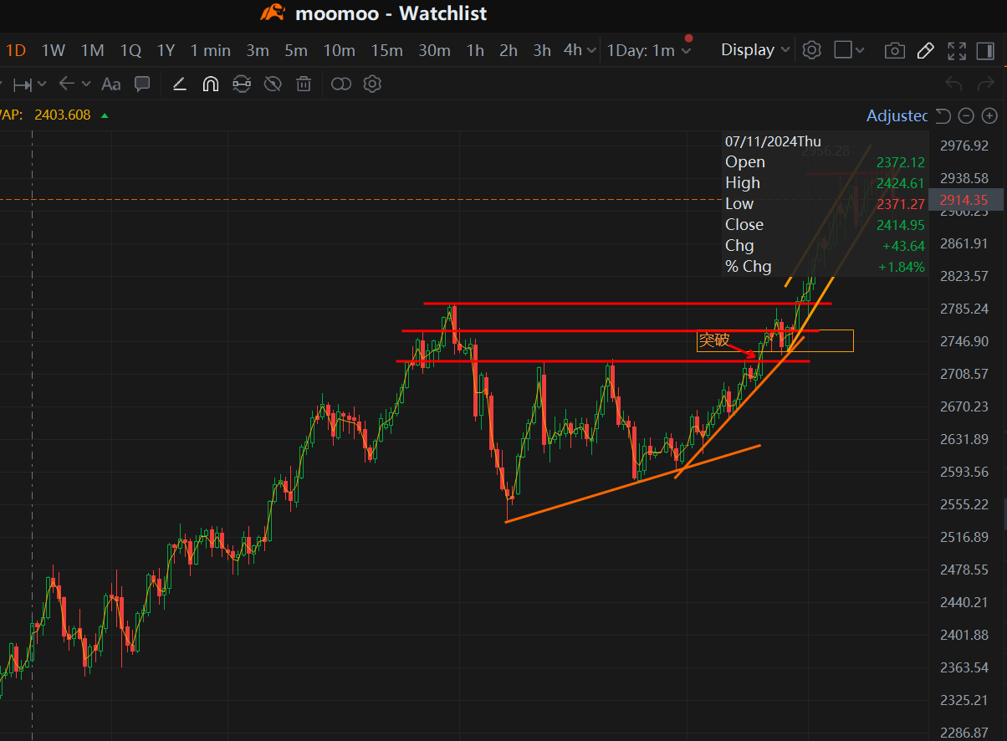Choose the line drawing pencil tool
This screenshot has width=1007, height=741.
click(179, 84)
